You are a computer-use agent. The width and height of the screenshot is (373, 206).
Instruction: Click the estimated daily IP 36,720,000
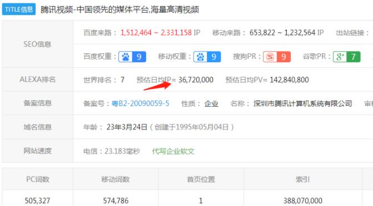pyautogui.click(x=196, y=79)
